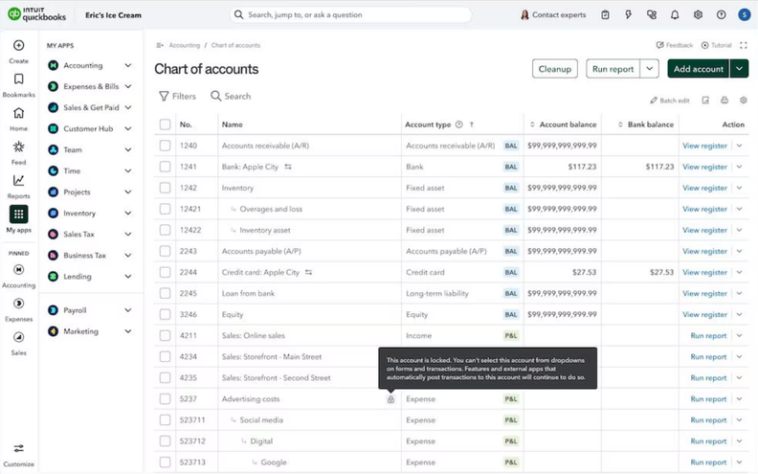
Task: Open the settings gear in the top bar
Action: [698, 15]
